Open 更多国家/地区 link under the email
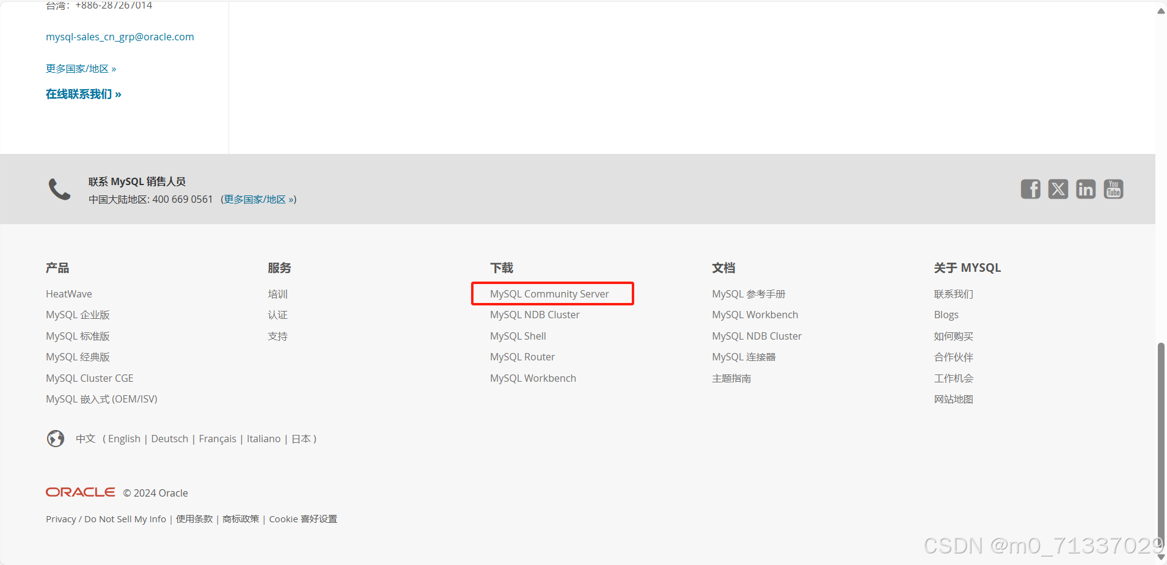 (x=81, y=68)
